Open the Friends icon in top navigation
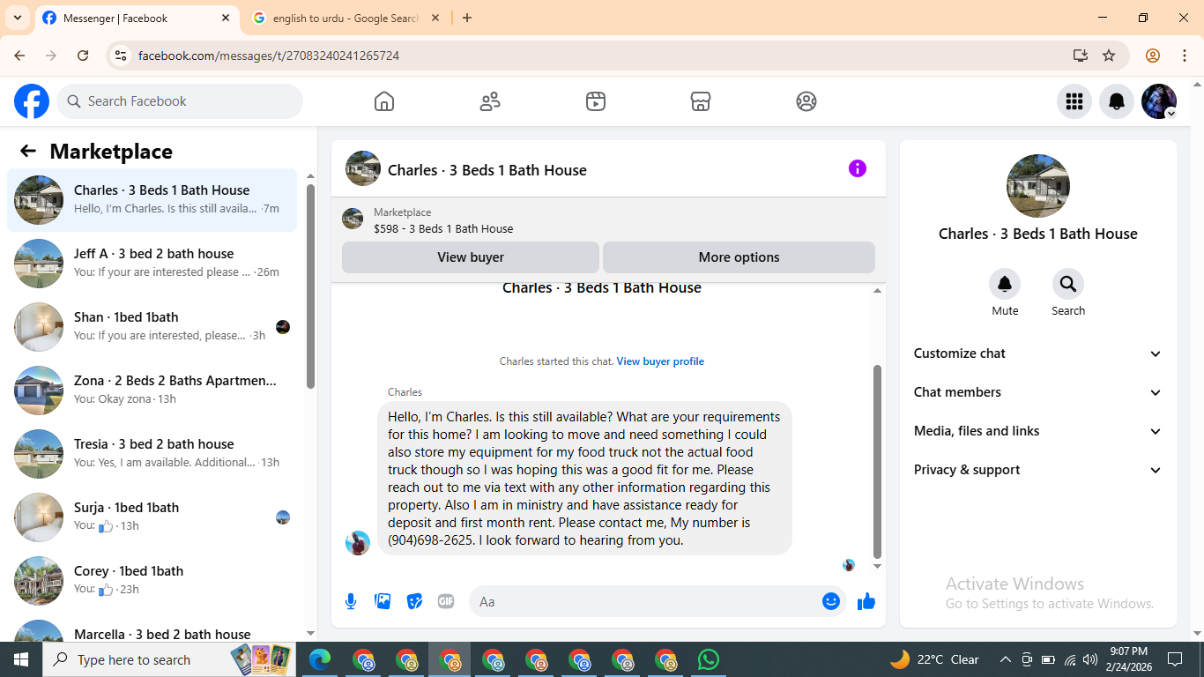The image size is (1204, 677). tap(490, 101)
